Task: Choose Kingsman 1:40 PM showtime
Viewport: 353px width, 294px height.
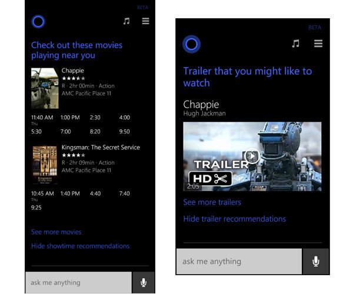Action: pos(70,193)
